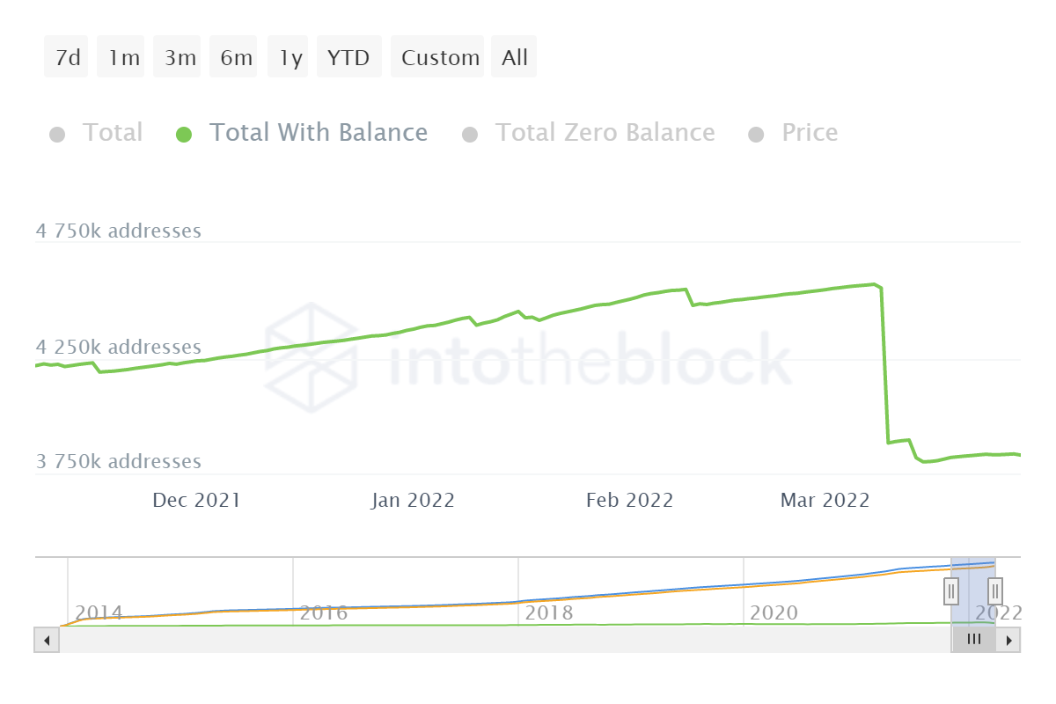
Task: Select YTD time range
Action: pyautogui.click(x=348, y=58)
